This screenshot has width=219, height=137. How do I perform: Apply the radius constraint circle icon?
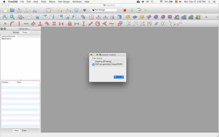point(98,24)
